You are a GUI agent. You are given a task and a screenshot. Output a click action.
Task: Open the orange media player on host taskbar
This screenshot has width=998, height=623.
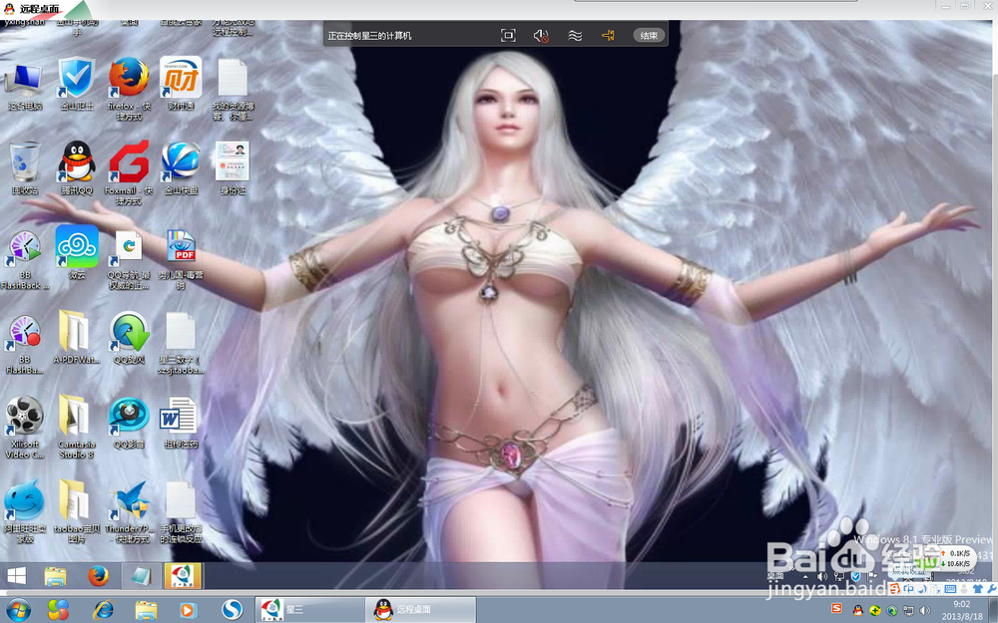tap(188, 610)
